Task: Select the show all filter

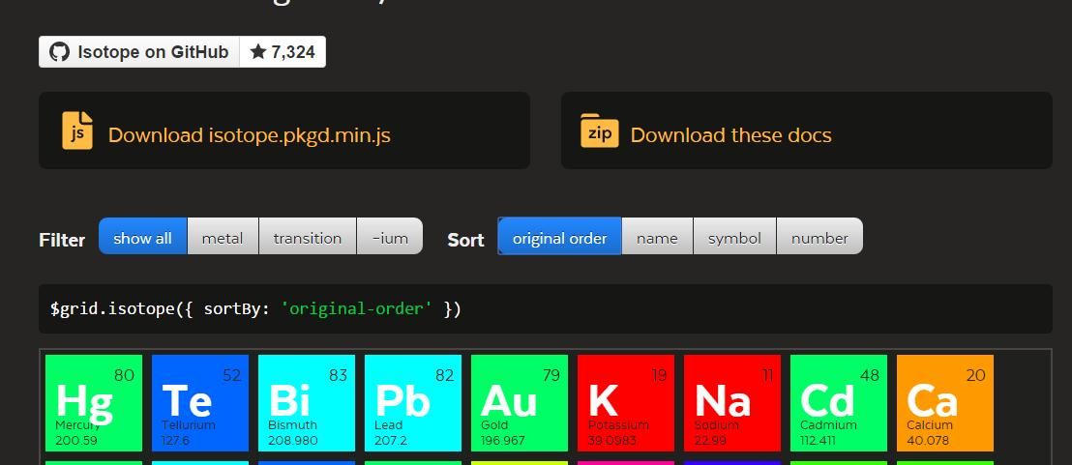Action: 142,238
